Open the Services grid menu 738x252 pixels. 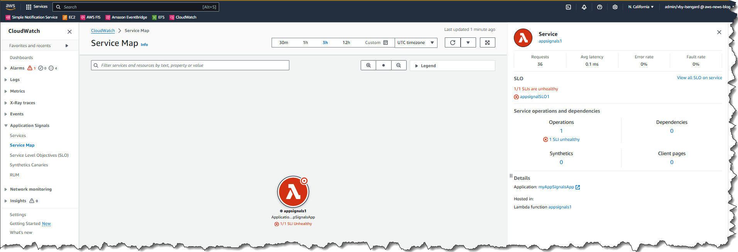point(37,7)
